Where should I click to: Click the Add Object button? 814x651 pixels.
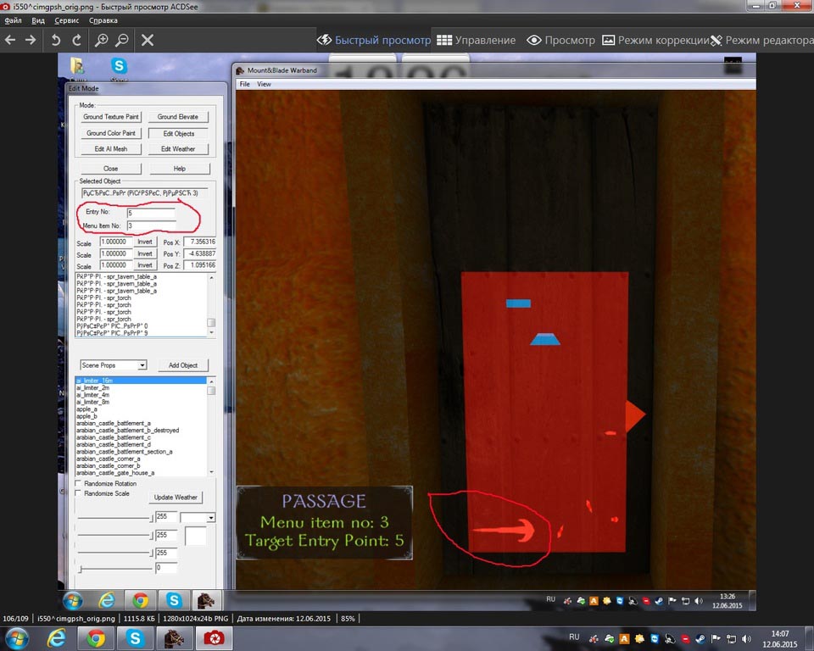point(182,365)
